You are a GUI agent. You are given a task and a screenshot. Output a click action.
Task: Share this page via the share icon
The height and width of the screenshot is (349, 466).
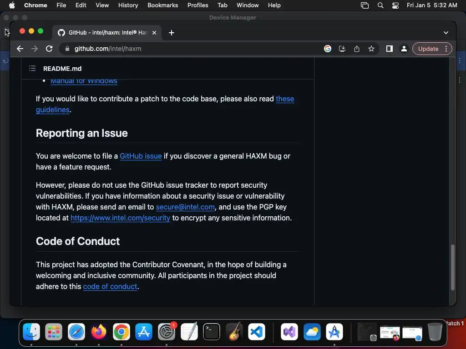(x=357, y=49)
